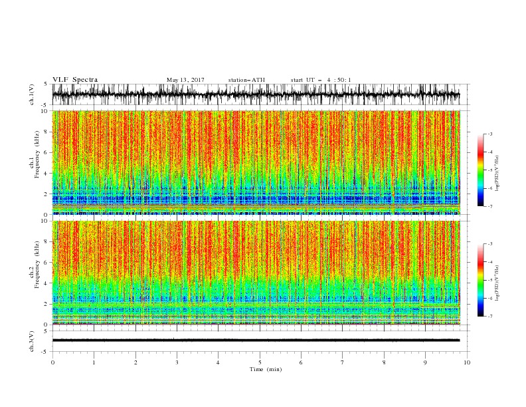526x407 pixels.
Task: Click the time axis tick "5"
Action: pos(260,362)
